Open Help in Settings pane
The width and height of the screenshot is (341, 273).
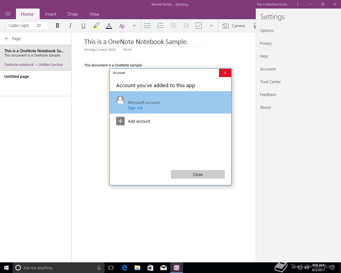[x=264, y=56]
